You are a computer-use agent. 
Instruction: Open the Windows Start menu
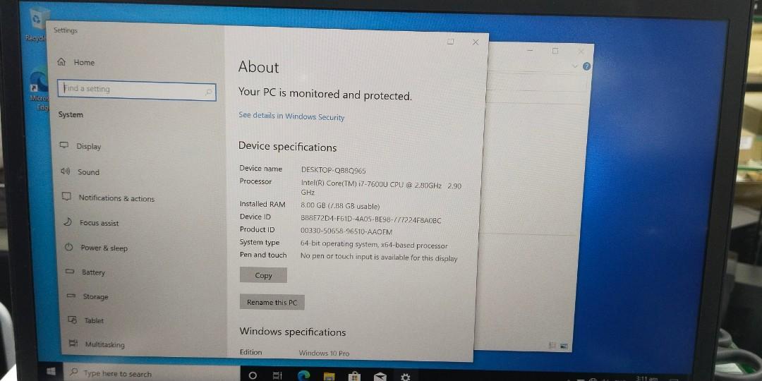tap(52, 372)
